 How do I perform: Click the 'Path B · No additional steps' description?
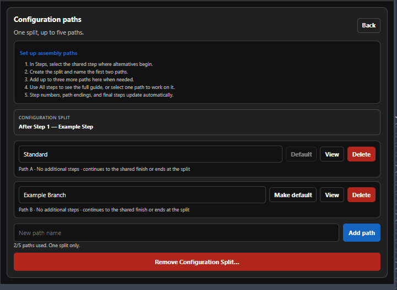pyautogui.click(x=104, y=210)
